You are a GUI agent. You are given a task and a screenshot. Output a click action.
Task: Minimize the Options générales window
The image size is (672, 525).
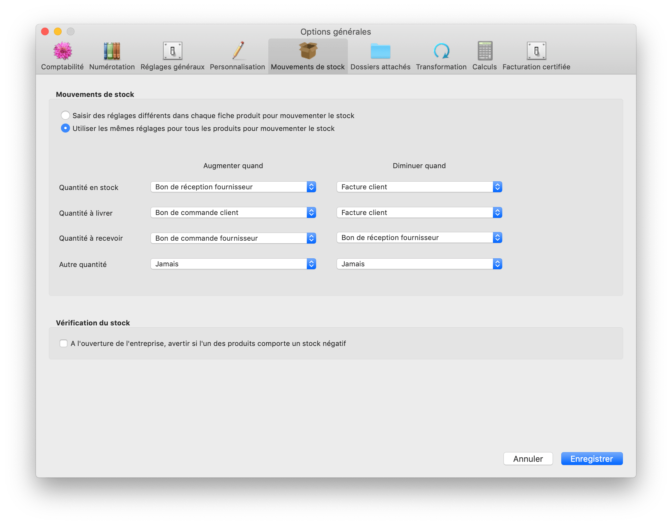pyautogui.click(x=58, y=31)
